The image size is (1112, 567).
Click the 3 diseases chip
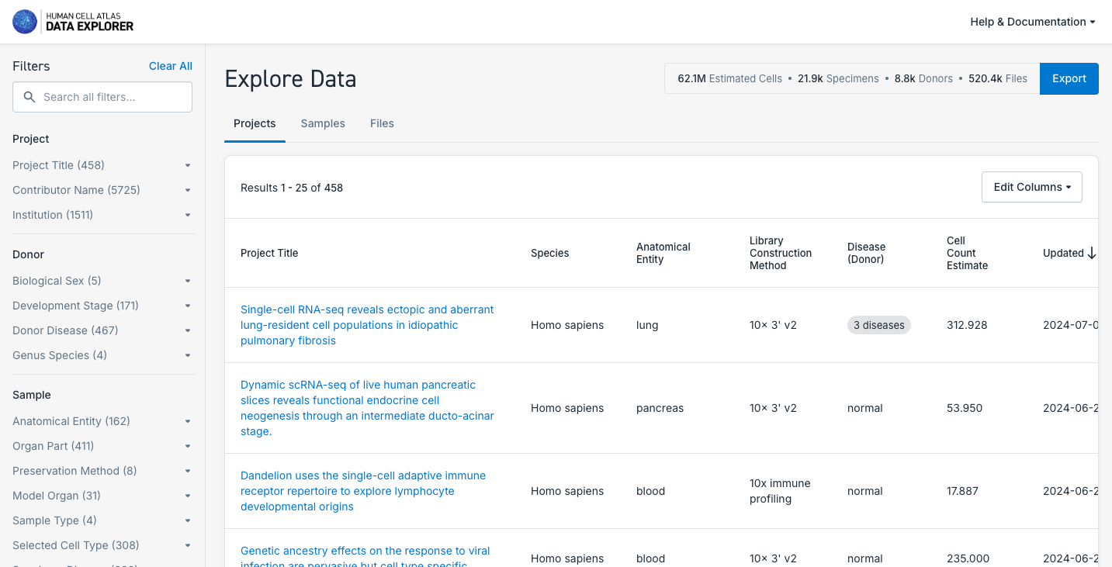tap(878, 325)
